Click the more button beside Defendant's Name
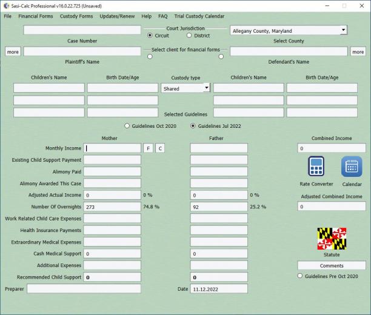Screen dimensions: 371x315 tap(358, 51)
